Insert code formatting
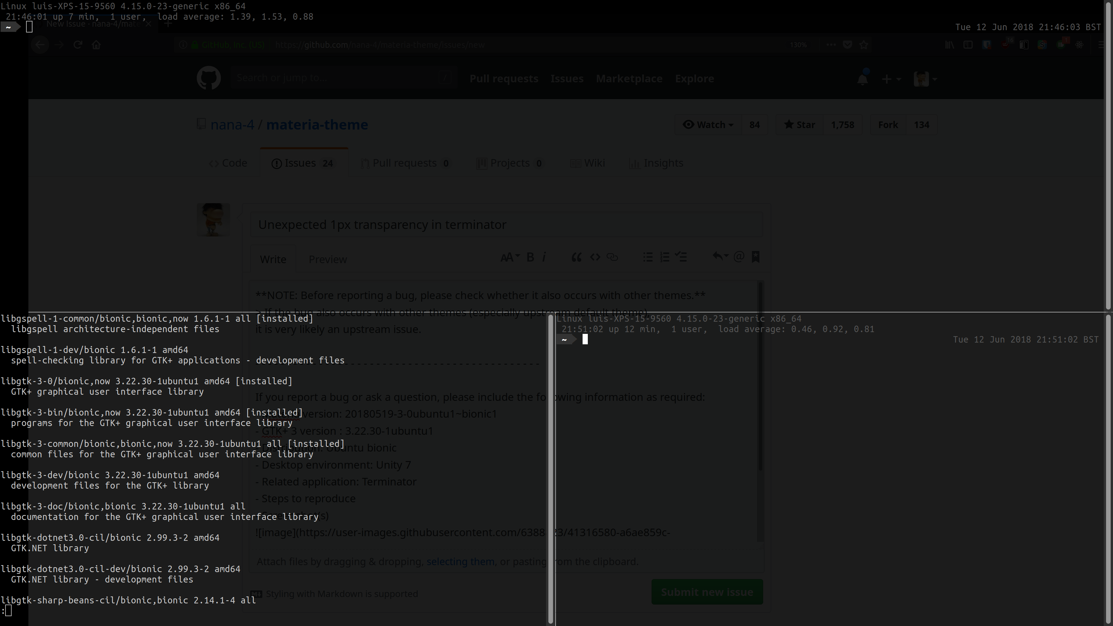The width and height of the screenshot is (1113, 626). (x=595, y=257)
